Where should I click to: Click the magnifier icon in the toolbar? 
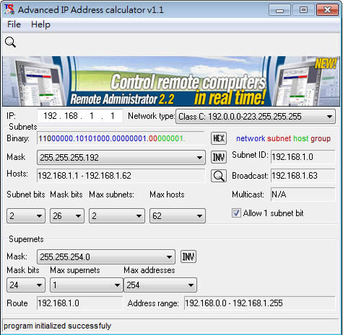[10, 43]
